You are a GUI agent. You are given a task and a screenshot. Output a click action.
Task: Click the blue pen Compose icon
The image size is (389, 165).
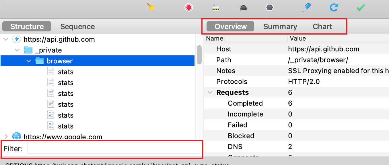[306, 7]
